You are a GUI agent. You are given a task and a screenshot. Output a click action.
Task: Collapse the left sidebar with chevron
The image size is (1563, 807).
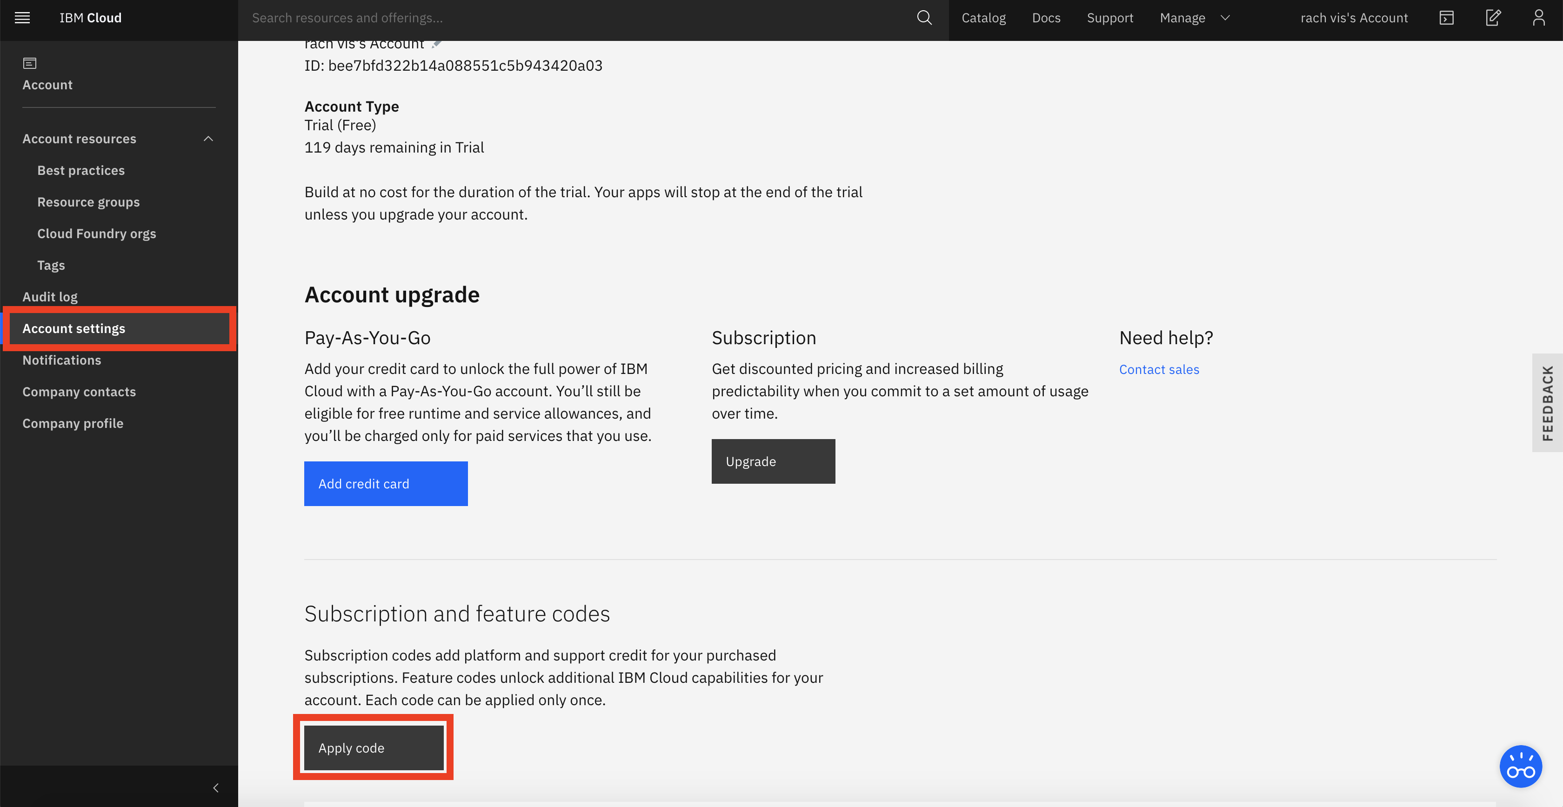pos(215,787)
